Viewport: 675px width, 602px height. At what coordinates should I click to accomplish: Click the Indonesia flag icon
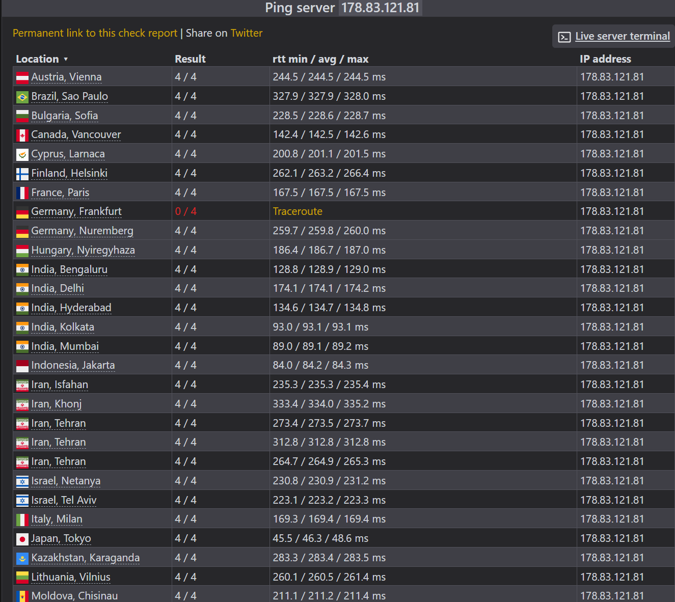22,366
